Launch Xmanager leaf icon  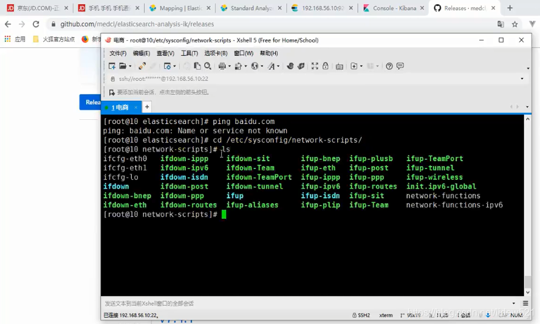pos(301,66)
